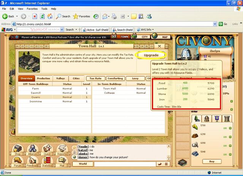The height and width of the screenshot is (176, 243).
Task: Click the speech bubble chat filter icon
Action: point(74,148)
